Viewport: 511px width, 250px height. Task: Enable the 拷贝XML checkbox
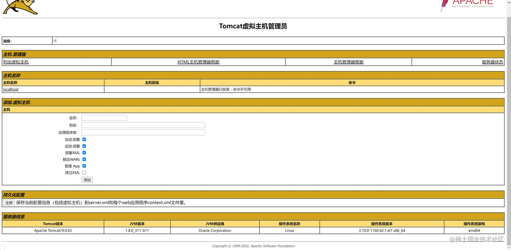pyautogui.click(x=84, y=173)
